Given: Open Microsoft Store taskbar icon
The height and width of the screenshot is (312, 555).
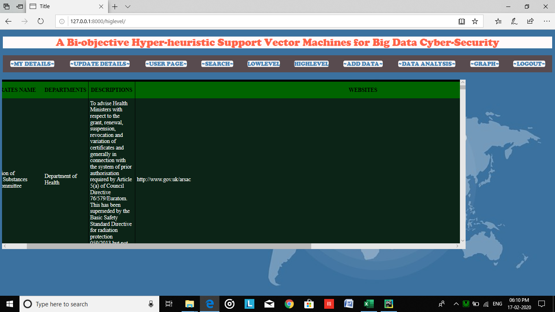Looking at the screenshot, I should 309,304.
